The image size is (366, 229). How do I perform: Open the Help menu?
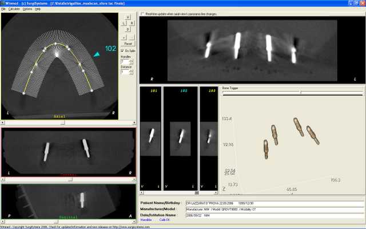[x=38, y=9]
